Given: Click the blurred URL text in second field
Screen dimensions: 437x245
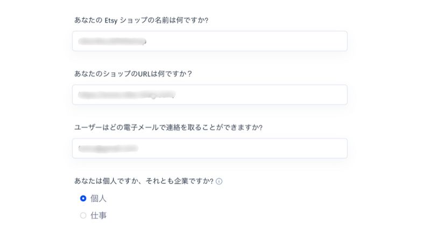Looking at the screenshot, I should pos(126,95).
